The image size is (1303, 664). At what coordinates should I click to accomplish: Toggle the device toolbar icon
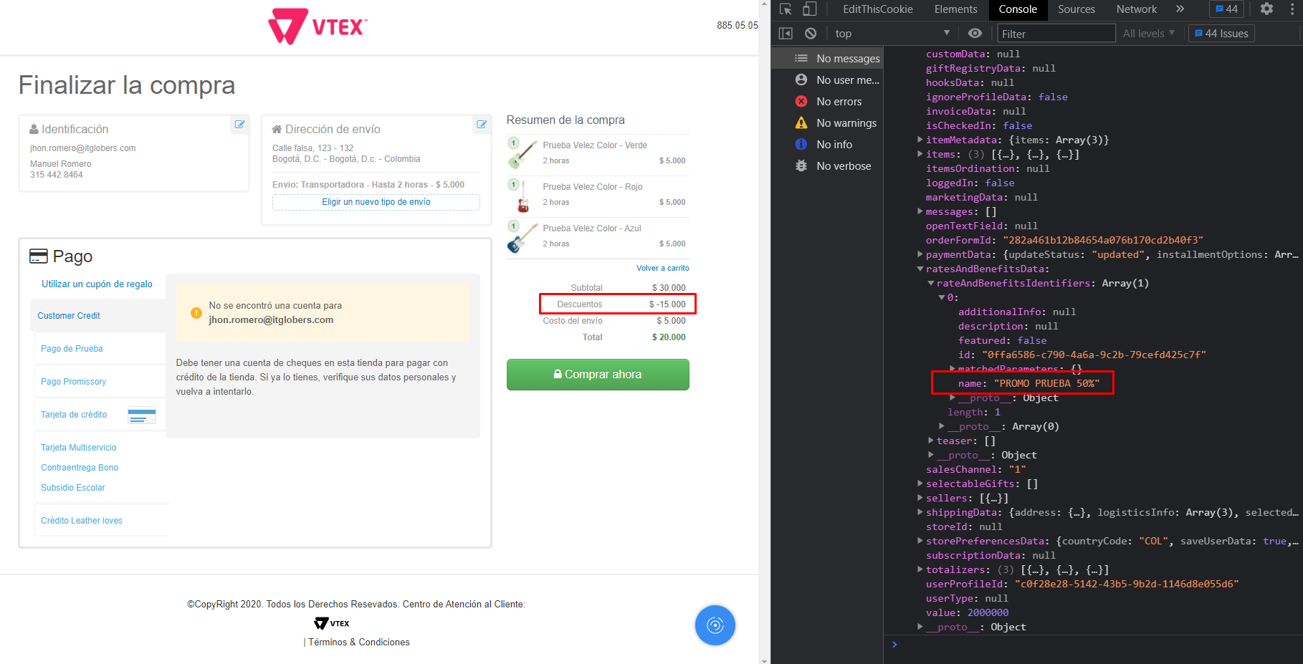point(809,9)
